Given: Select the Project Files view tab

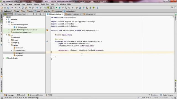Looking at the screenshot, I should pos(20,14).
